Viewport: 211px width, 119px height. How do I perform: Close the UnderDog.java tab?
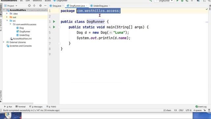click(109, 6)
